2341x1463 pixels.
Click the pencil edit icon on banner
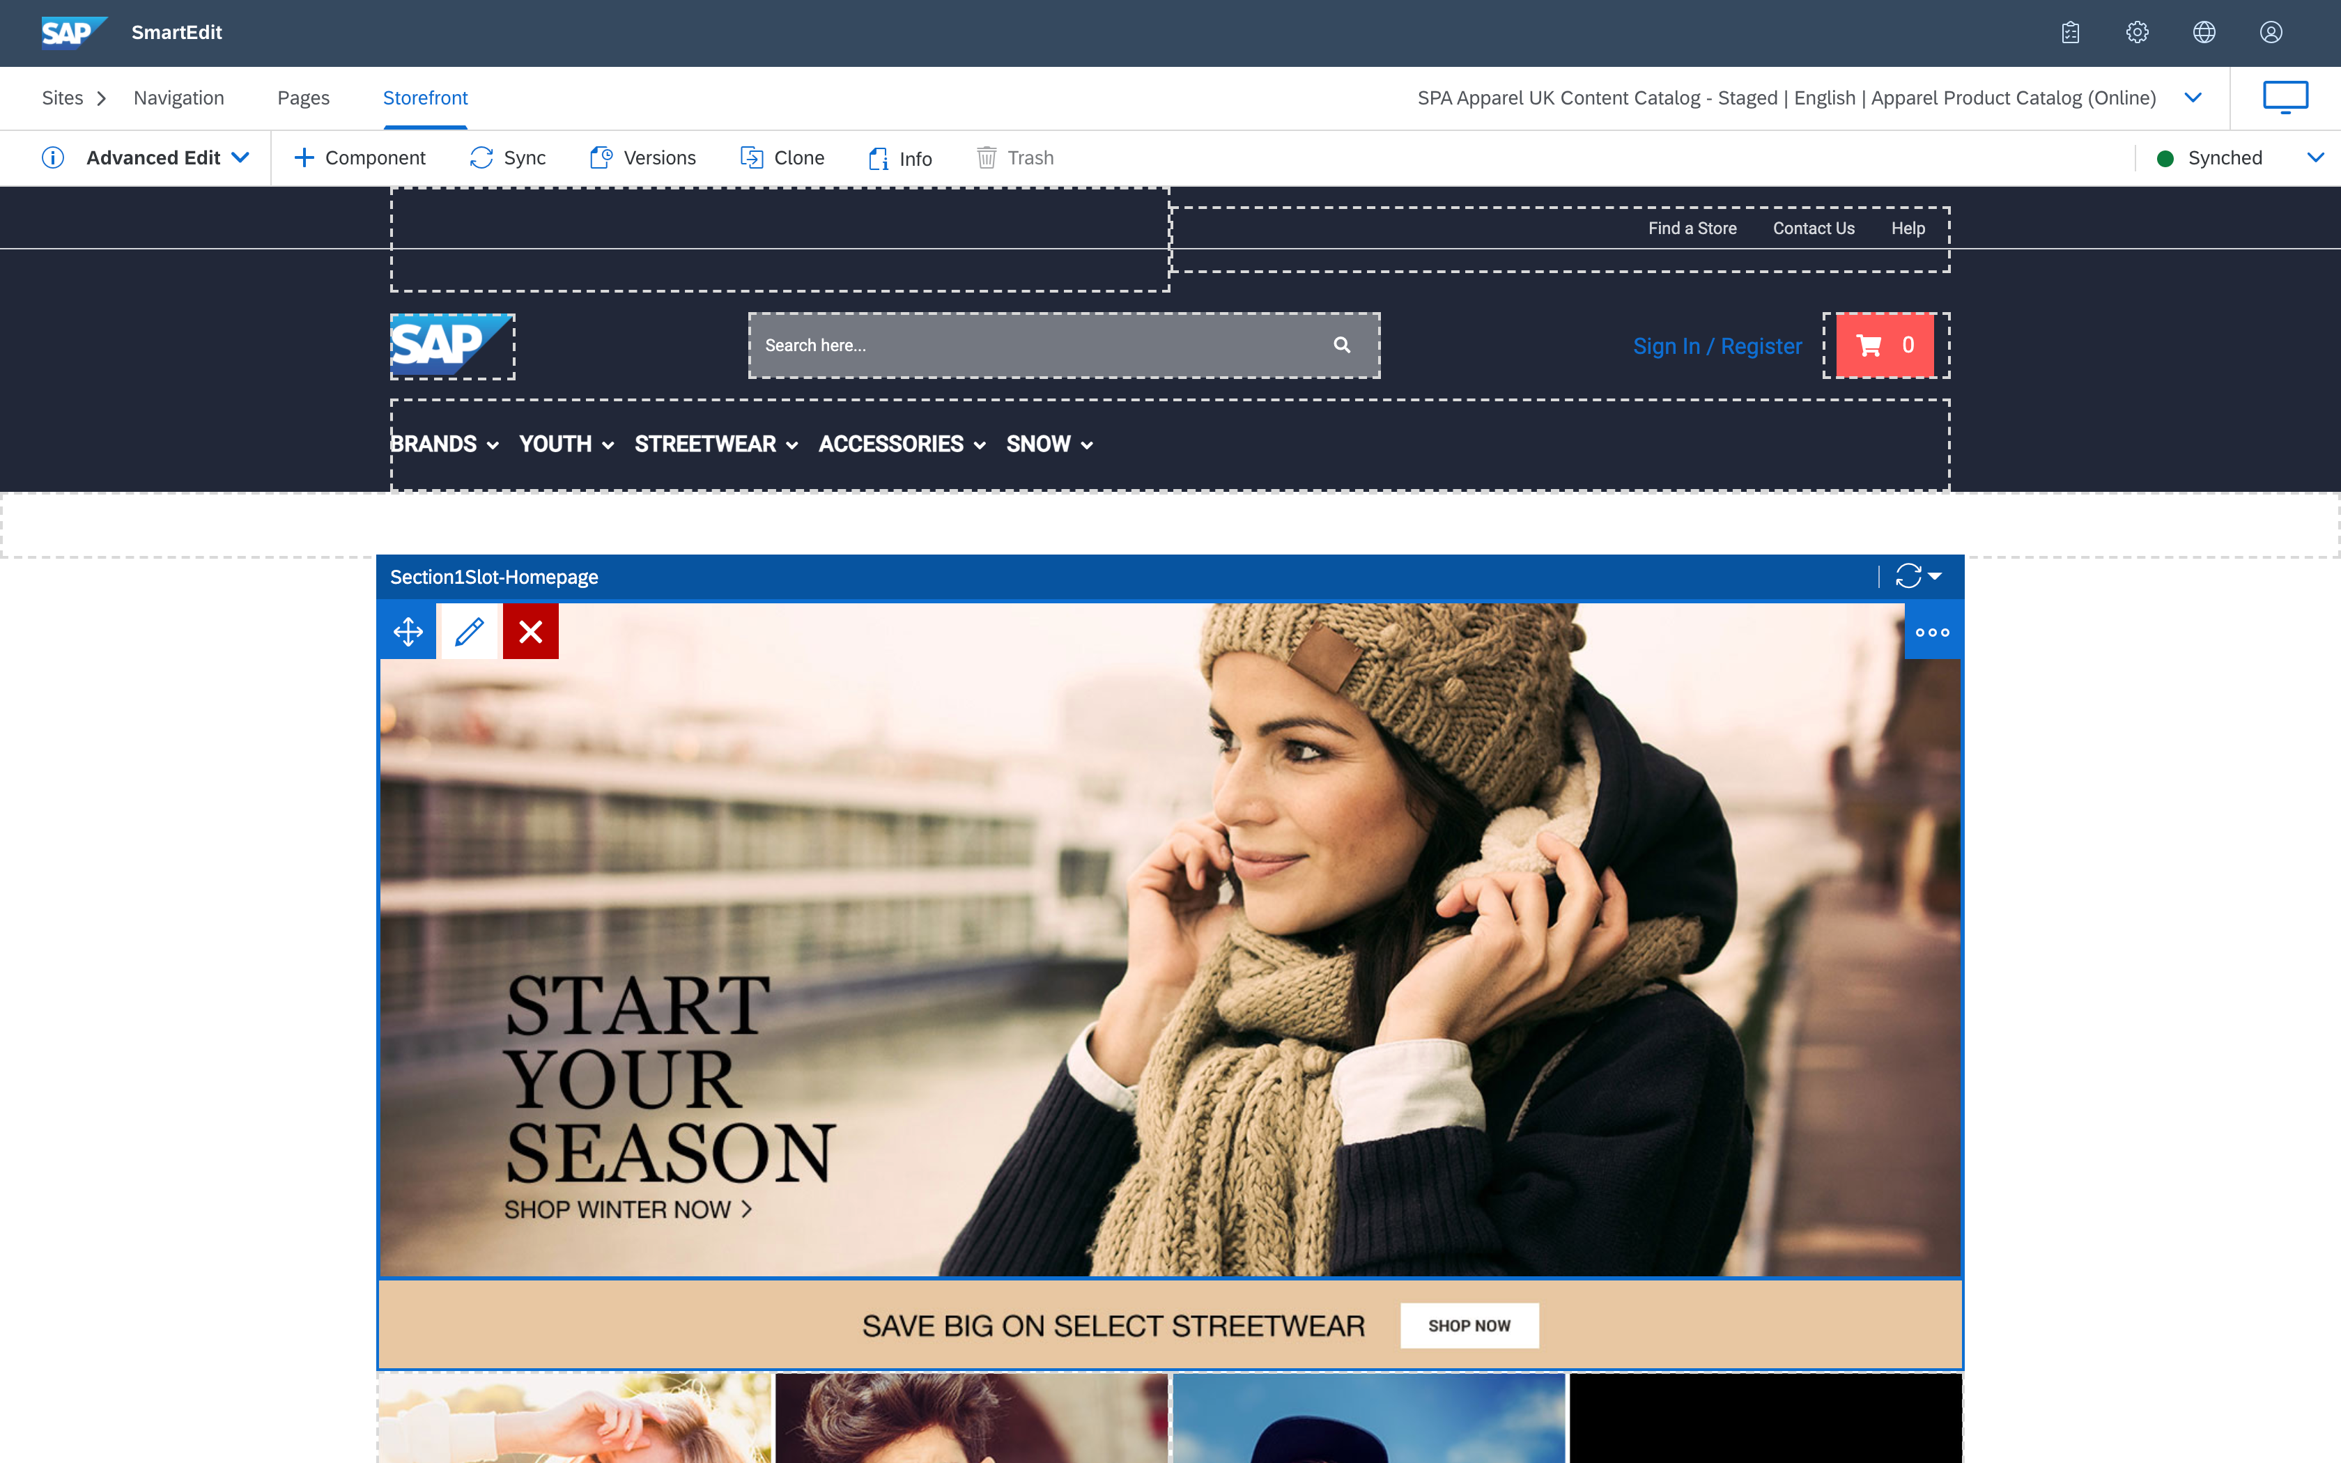click(x=469, y=632)
